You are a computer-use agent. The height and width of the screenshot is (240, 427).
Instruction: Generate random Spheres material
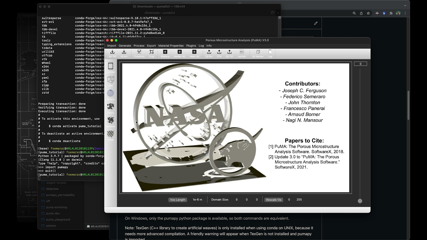pyautogui.click(x=110, y=122)
